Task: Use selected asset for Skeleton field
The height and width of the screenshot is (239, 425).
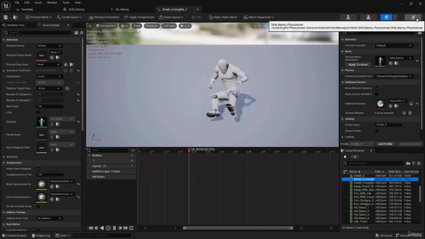Action: click(52, 124)
